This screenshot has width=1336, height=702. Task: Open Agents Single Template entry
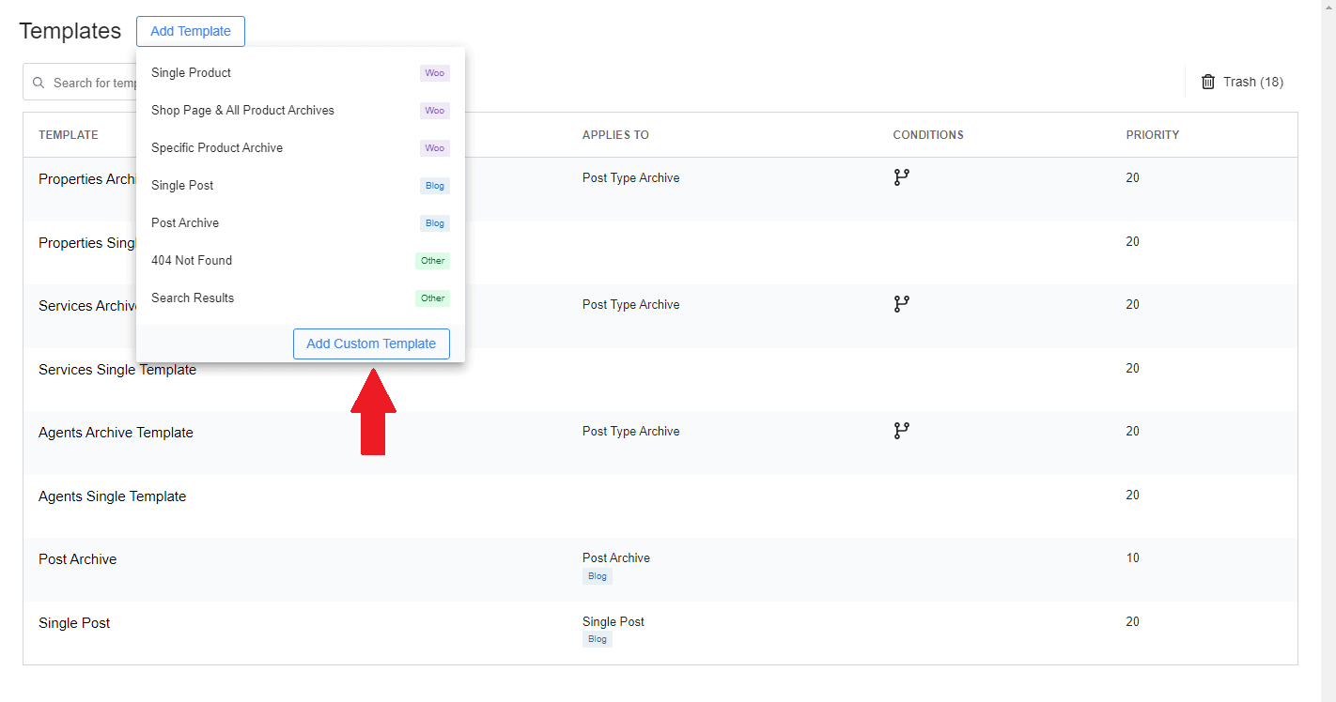pos(113,496)
